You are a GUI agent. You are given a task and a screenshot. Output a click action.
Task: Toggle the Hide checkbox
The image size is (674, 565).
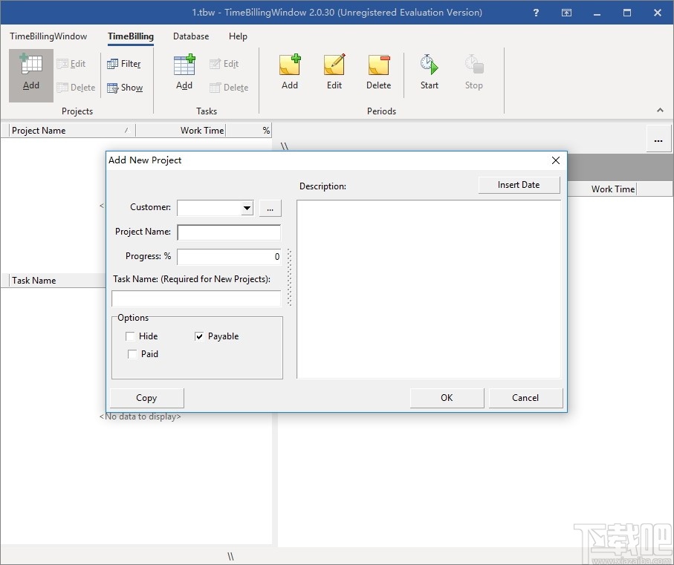(130, 336)
